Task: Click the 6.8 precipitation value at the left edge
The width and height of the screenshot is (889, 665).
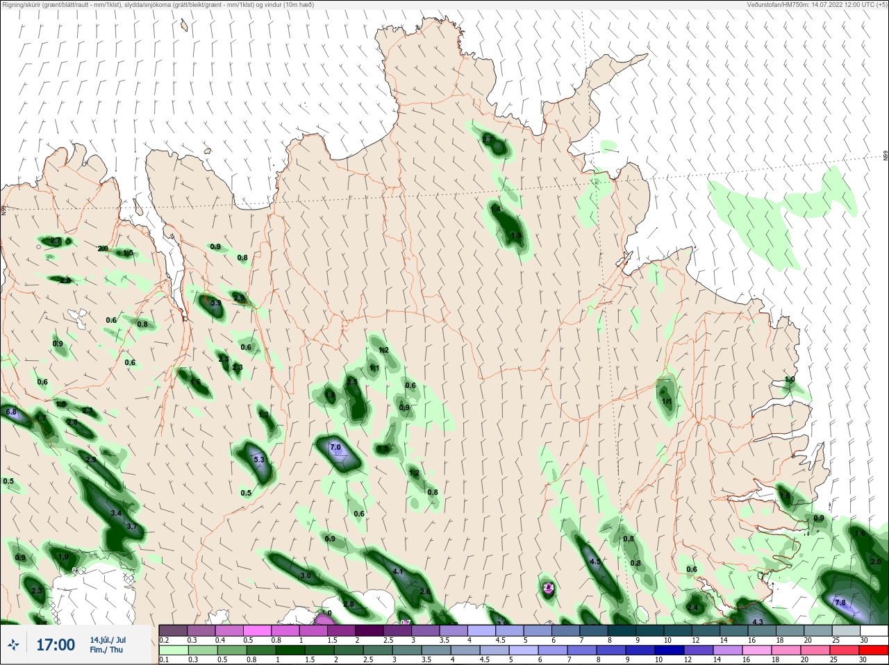Action: [x=11, y=412]
